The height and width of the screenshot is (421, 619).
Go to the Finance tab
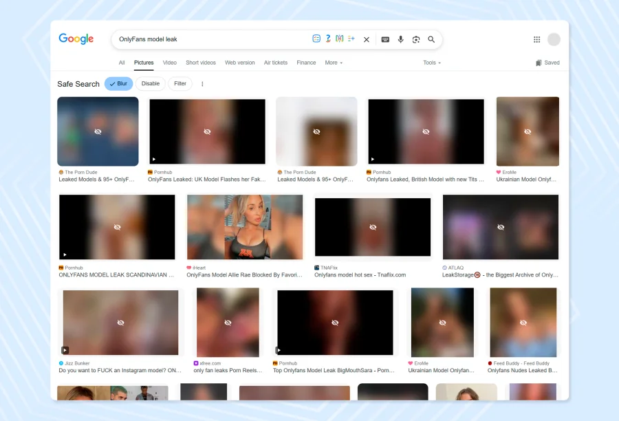click(306, 63)
